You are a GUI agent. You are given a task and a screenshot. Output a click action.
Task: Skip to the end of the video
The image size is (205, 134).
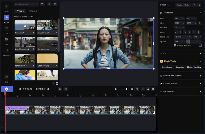(x=48, y=89)
